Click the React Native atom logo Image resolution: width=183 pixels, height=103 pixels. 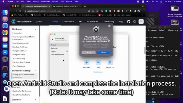[14, 21]
